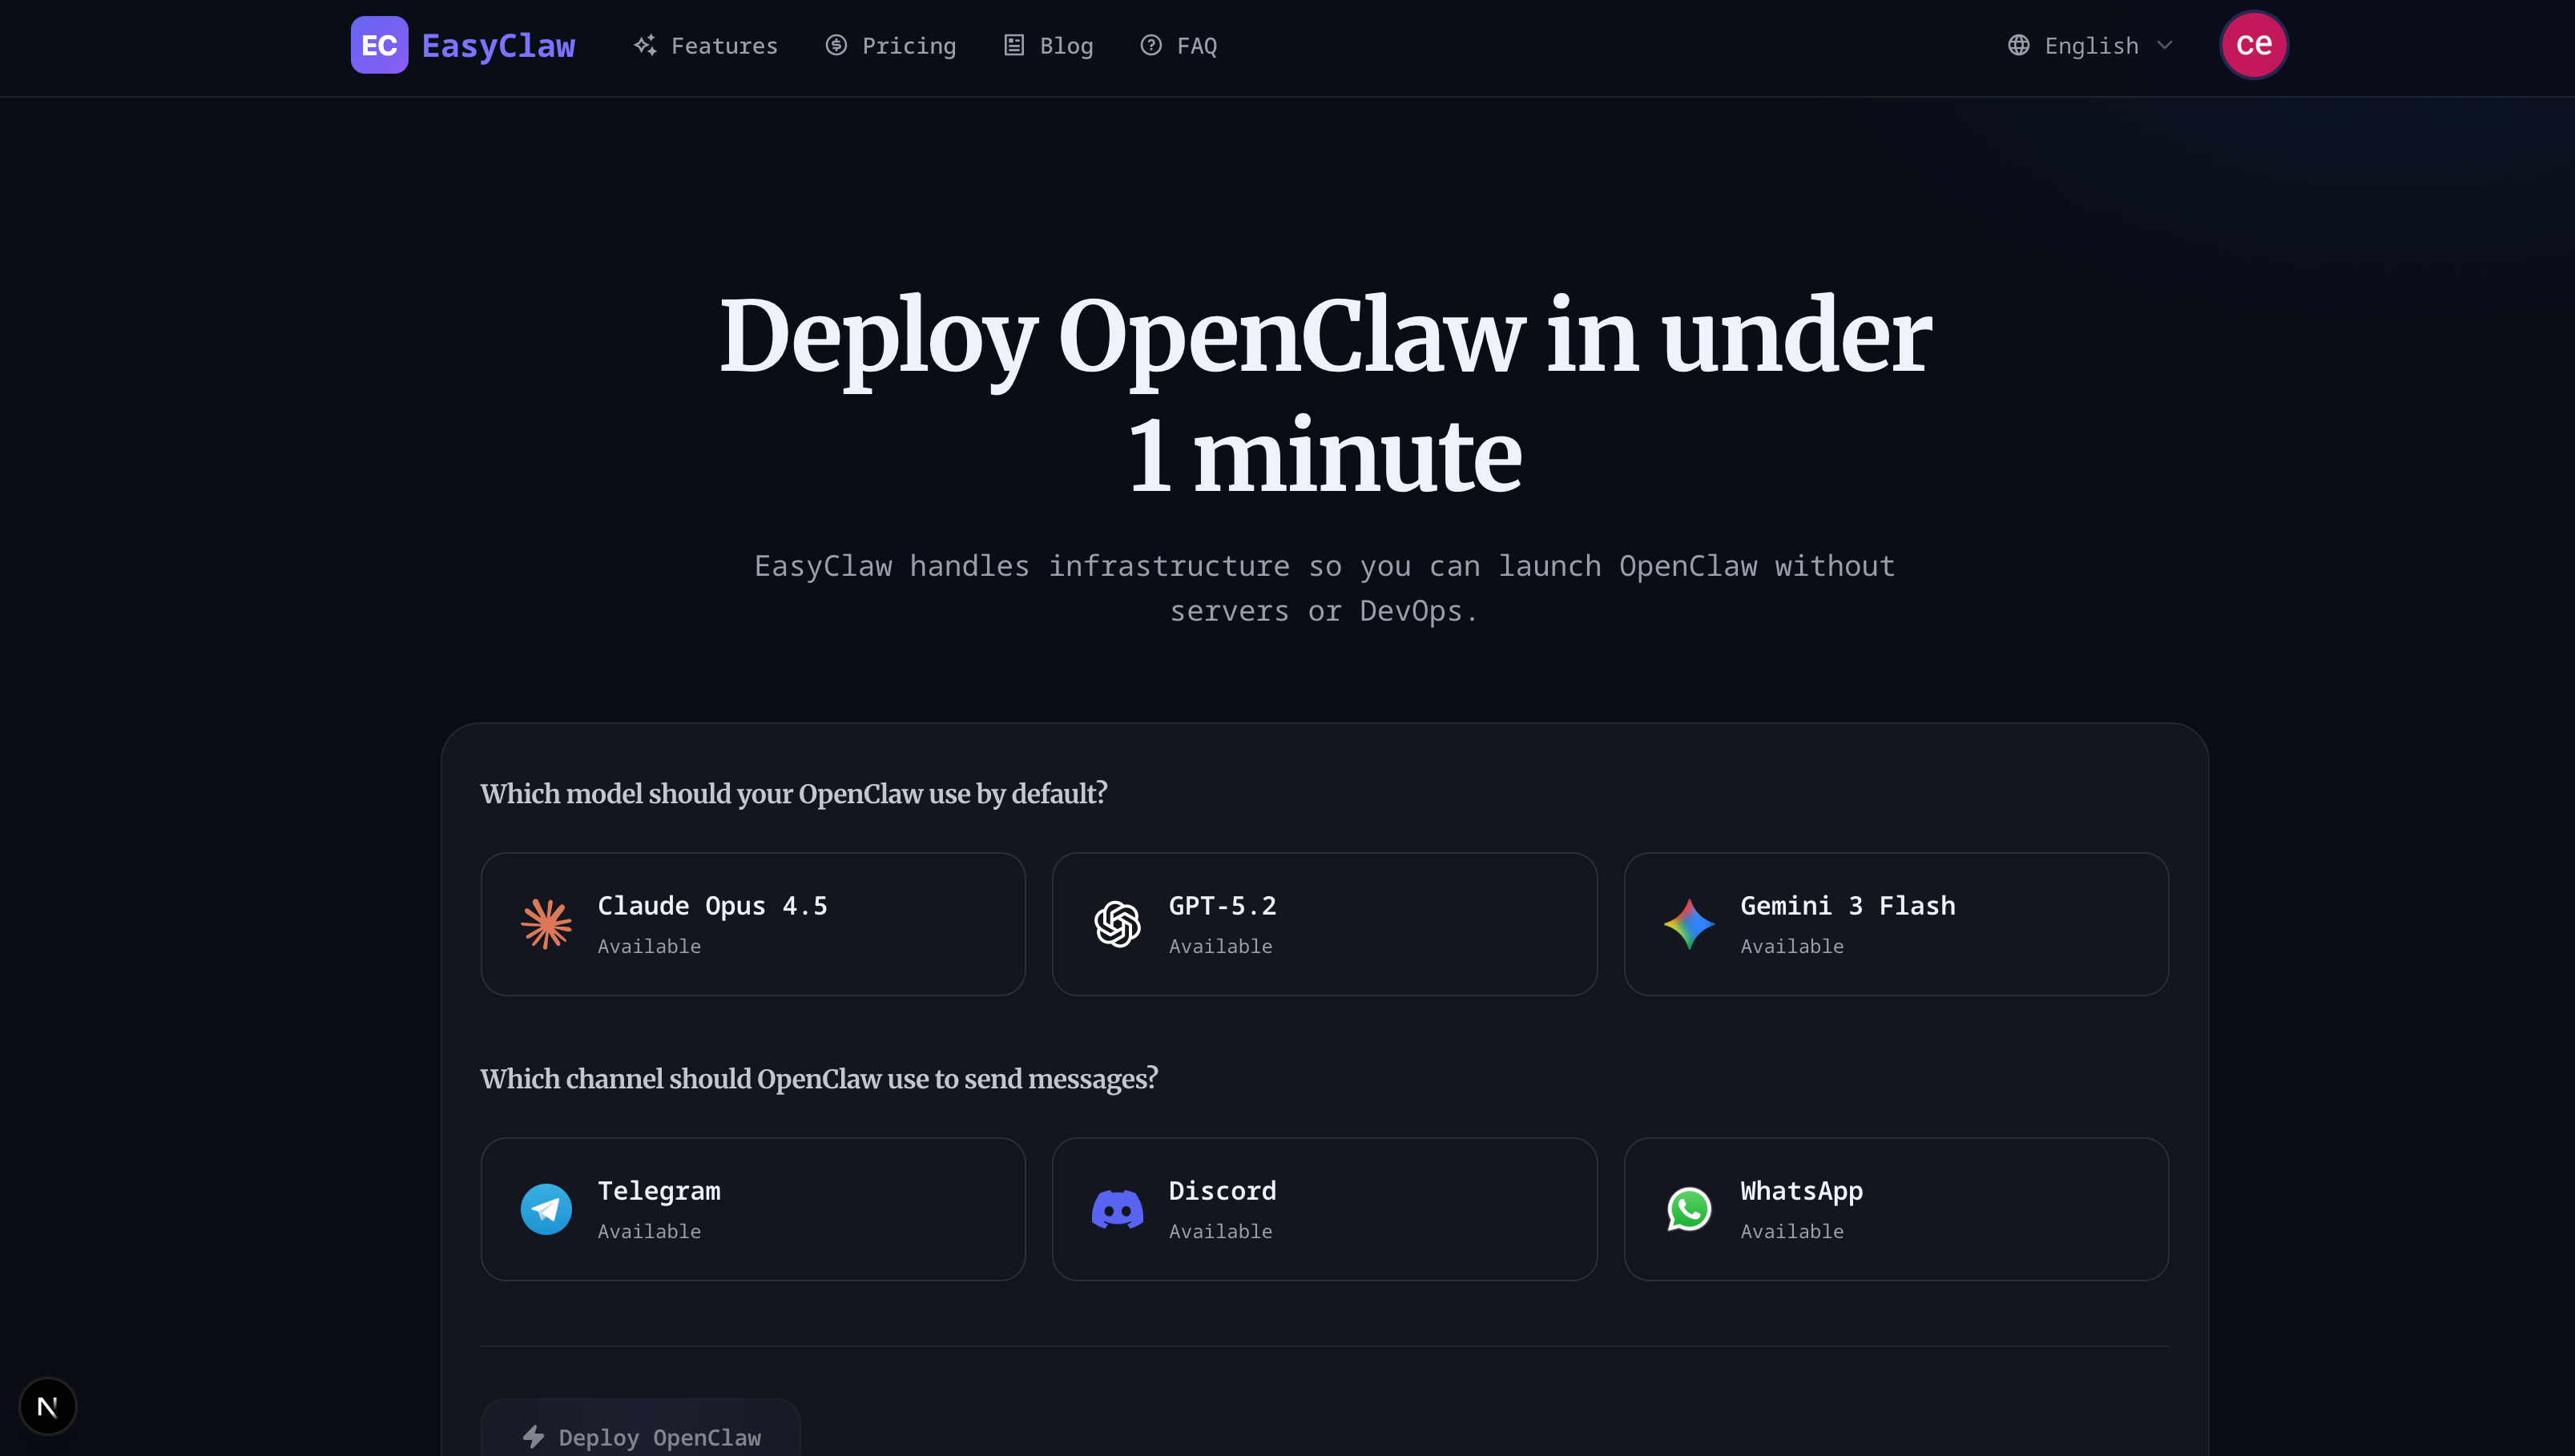2575x1456 pixels.
Task: Expand the English language dropdown
Action: (x=2089, y=45)
